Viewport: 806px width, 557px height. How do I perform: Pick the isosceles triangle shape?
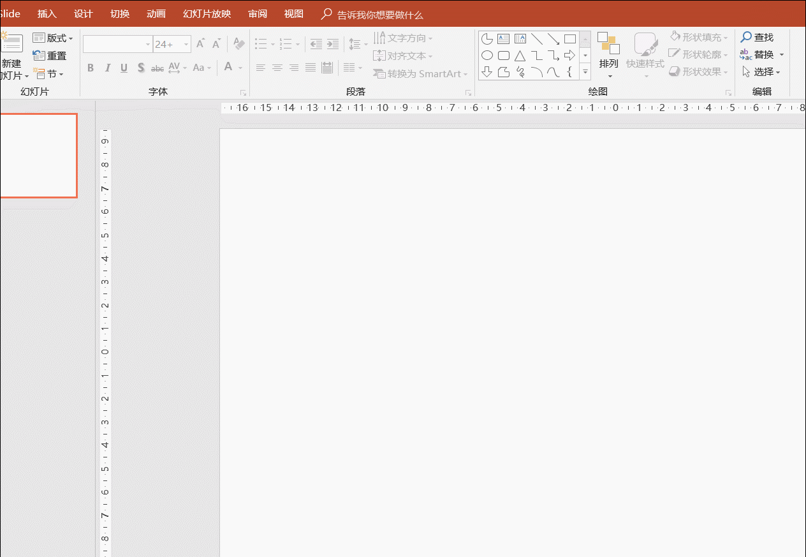click(x=520, y=56)
